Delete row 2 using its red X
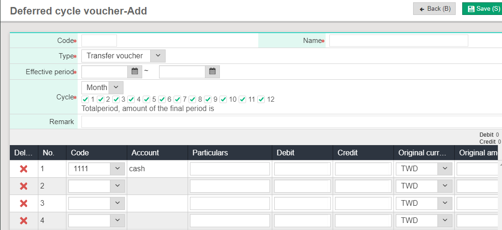This screenshot has height=230, width=502. [x=23, y=186]
